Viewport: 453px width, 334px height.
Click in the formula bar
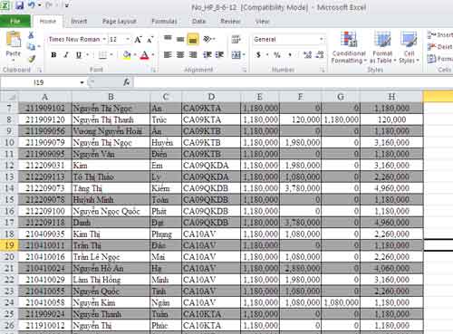pos(293,82)
